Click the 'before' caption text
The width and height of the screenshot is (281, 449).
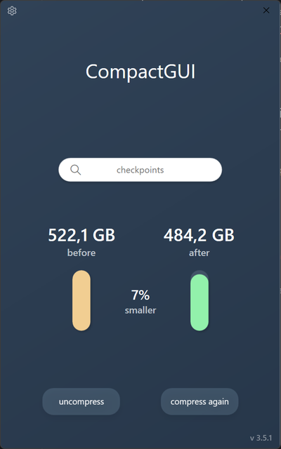point(81,253)
